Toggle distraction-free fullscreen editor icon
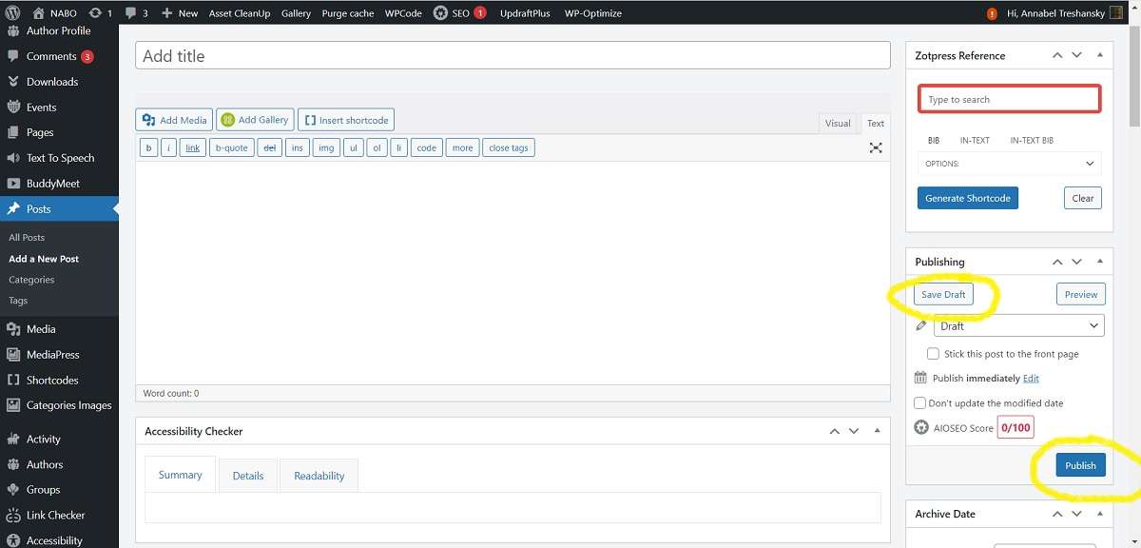 [876, 147]
